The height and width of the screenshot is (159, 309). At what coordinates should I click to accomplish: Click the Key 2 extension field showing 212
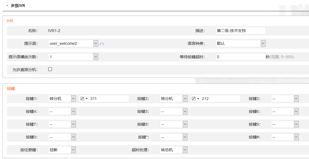216,99
